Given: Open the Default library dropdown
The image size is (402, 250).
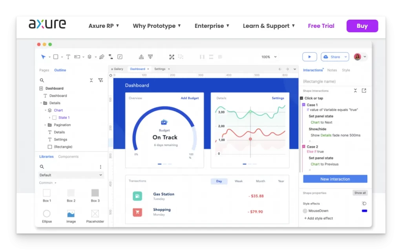Looking at the screenshot, I should 71,175.
